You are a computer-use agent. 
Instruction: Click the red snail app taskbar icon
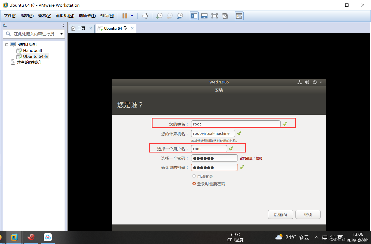point(31,237)
